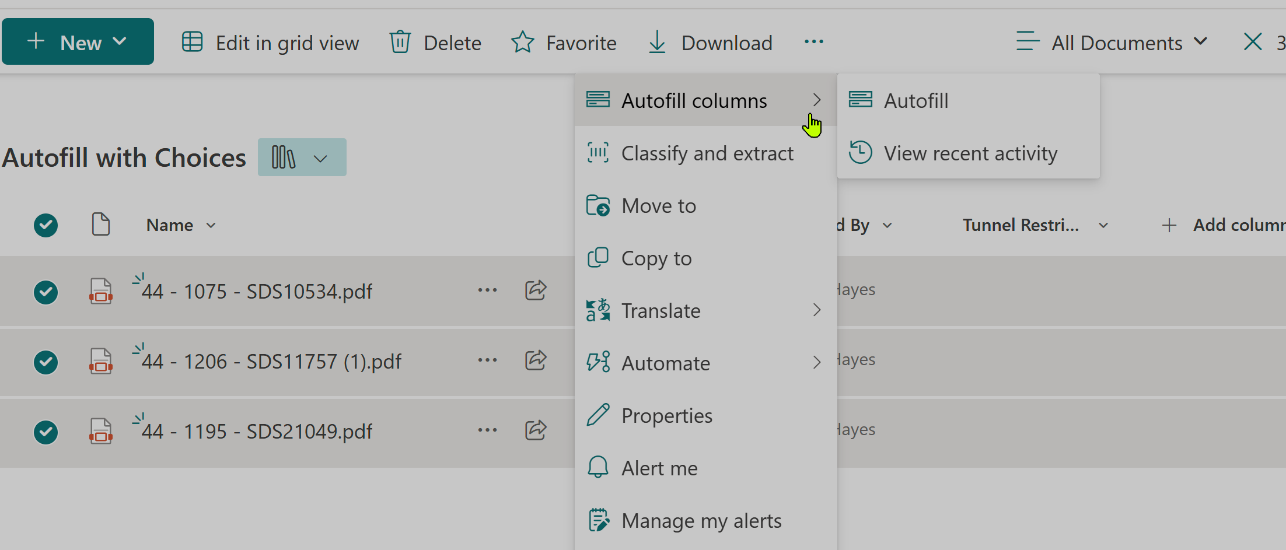
Task: Click the library switcher icon dropdown
Action: pos(302,157)
